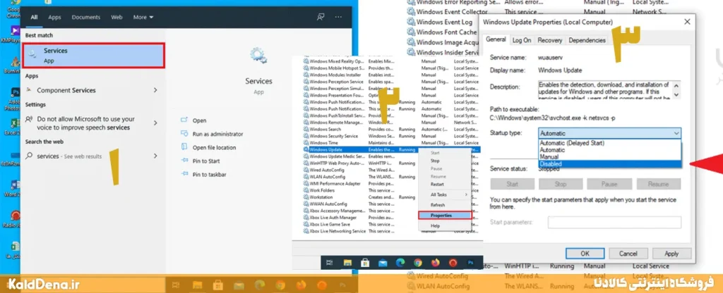723x293 pixels.
Task: Click Restart in the context menu
Action: click(437, 184)
